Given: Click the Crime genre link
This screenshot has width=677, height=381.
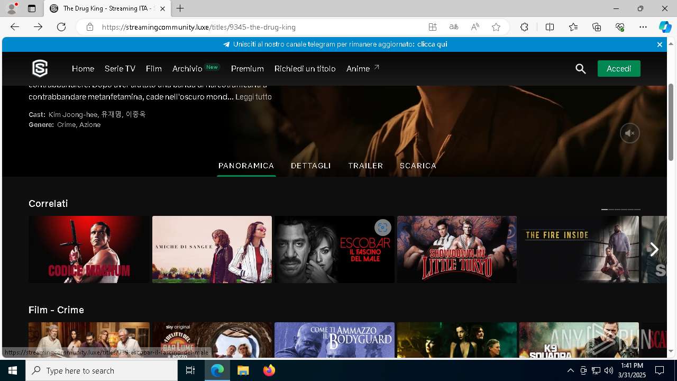Looking at the screenshot, I should (x=66, y=125).
